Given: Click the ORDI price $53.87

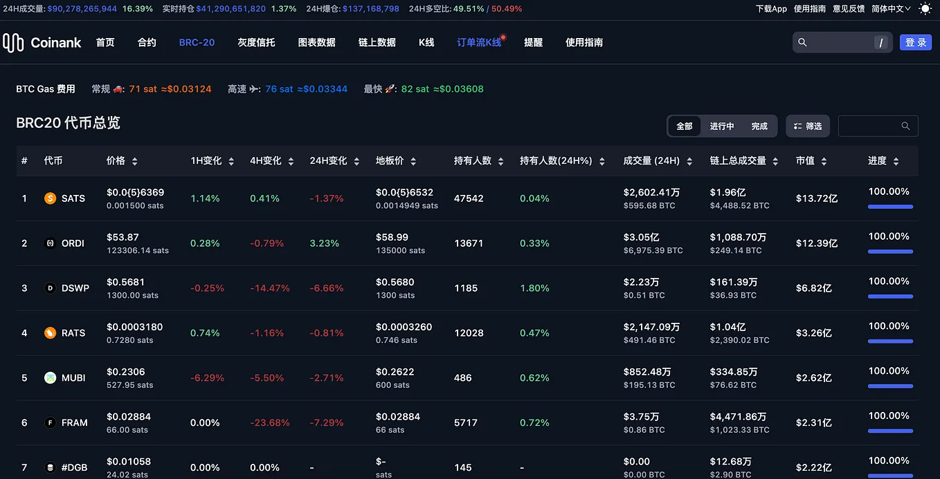Looking at the screenshot, I should [123, 237].
